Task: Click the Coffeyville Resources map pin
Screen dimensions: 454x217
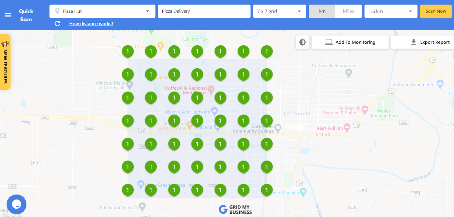Action: click(x=348, y=73)
